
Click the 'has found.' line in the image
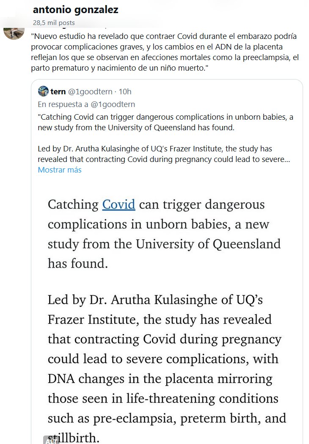(x=78, y=263)
